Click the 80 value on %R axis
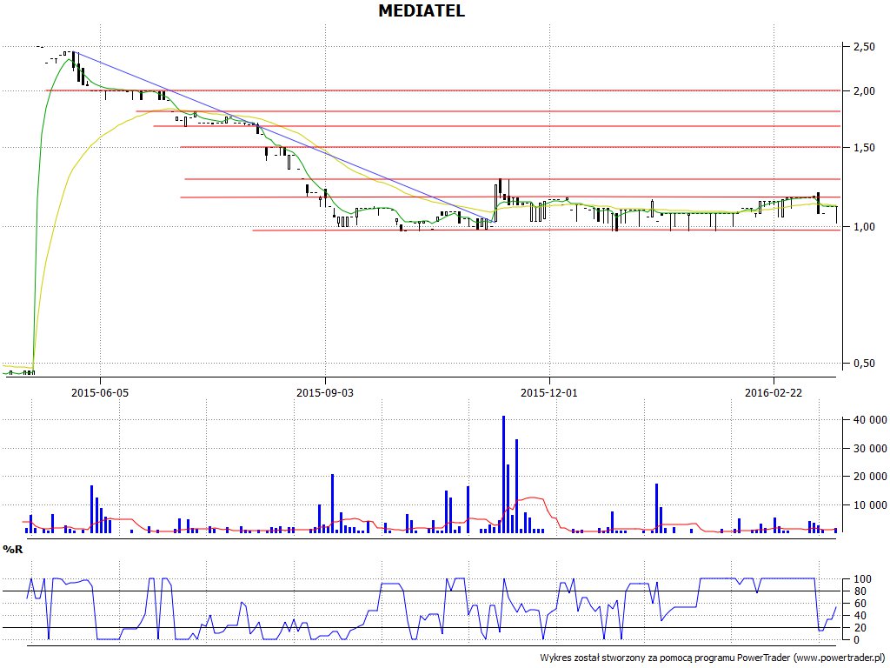 coord(860,591)
